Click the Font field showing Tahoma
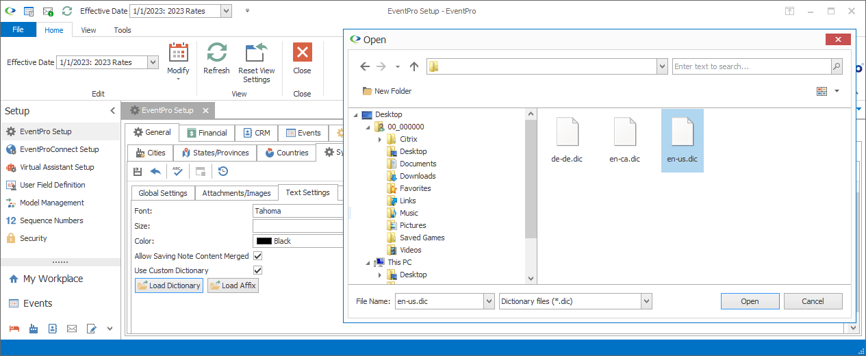 click(x=298, y=211)
